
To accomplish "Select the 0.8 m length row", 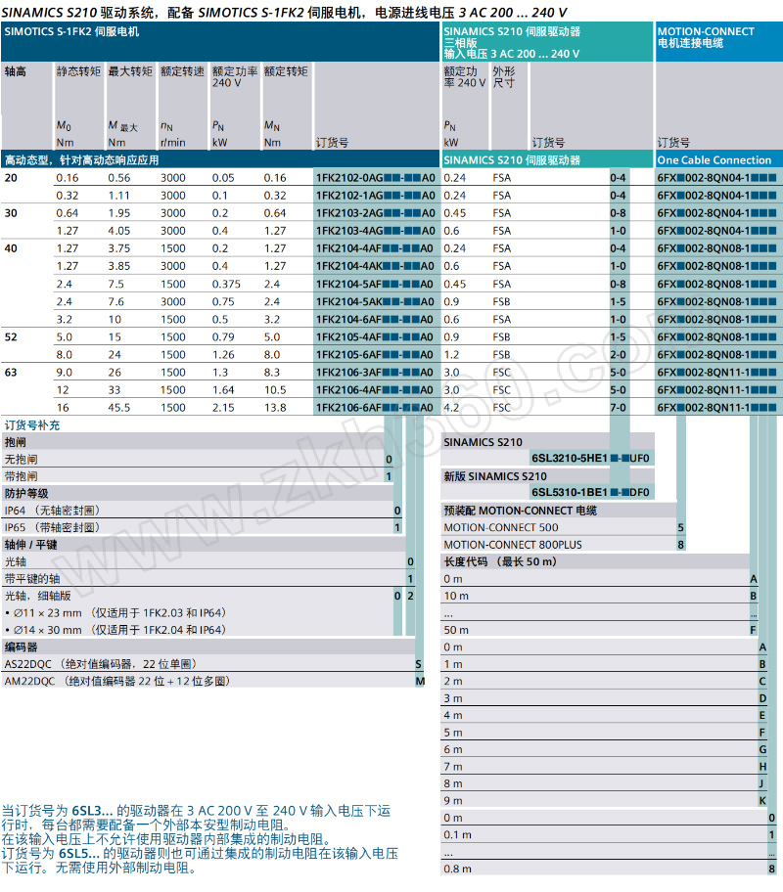I will 457,869.
